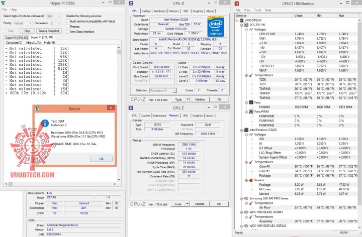The height and width of the screenshot is (237, 362).
Task: Switch to Super PI [CPU #0] tab
Action: [17, 38]
